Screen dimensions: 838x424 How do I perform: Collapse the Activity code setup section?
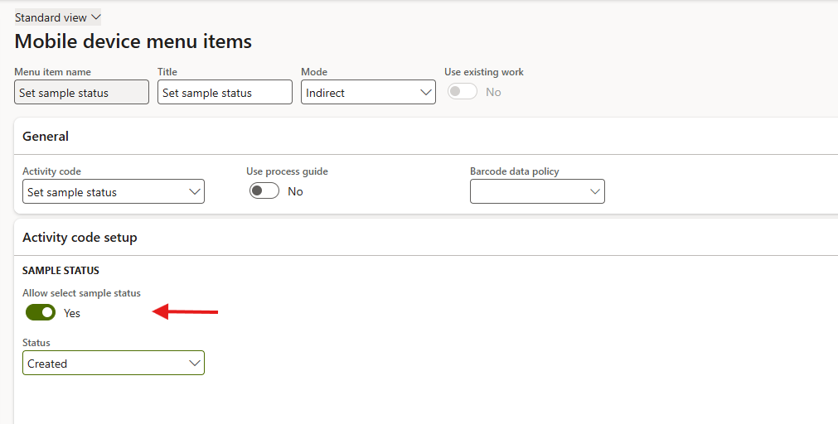click(x=80, y=238)
